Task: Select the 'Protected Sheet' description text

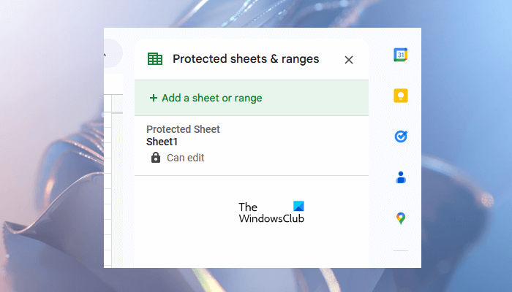Action: click(x=183, y=129)
